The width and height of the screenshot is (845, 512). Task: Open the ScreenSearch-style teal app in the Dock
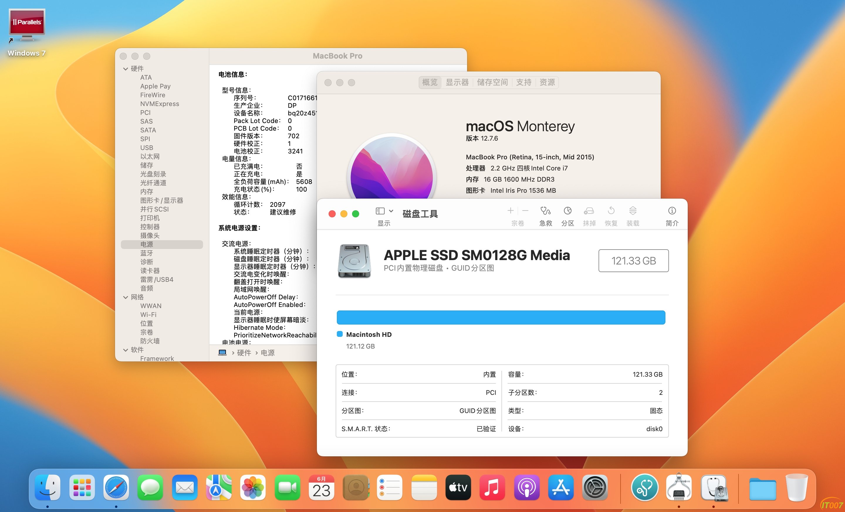644,487
